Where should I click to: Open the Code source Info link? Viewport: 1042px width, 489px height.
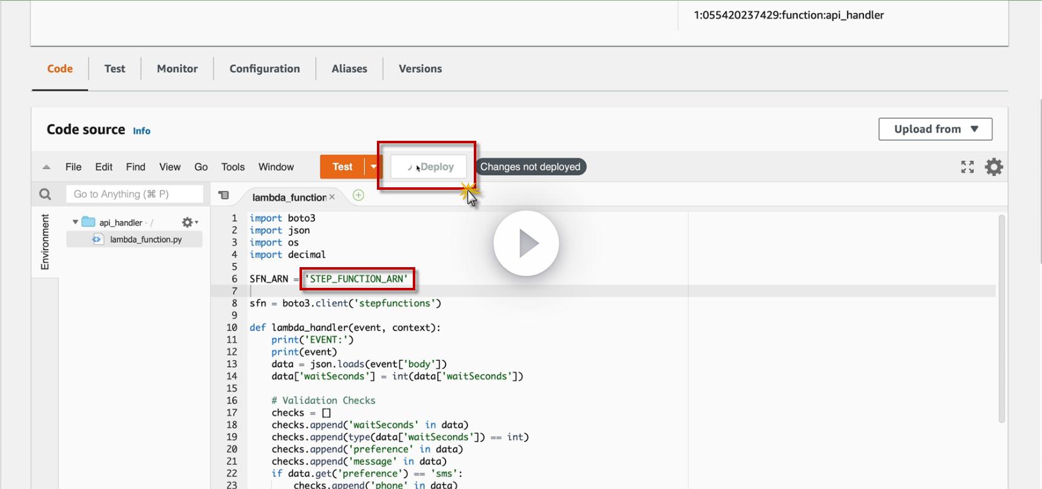[142, 131]
